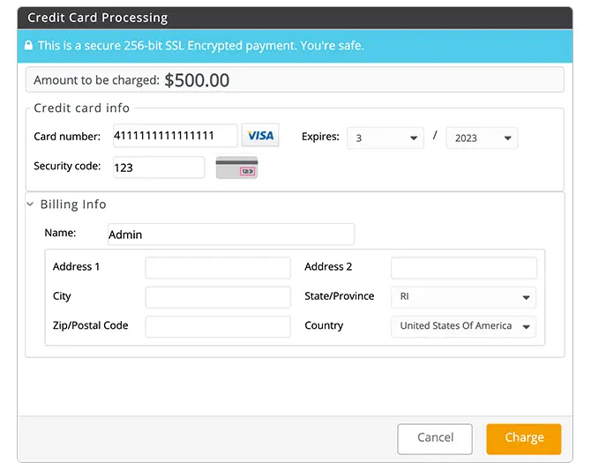Screen dimensions: 591x470
Task: Click the Credit card info heading
Action: 81,108
